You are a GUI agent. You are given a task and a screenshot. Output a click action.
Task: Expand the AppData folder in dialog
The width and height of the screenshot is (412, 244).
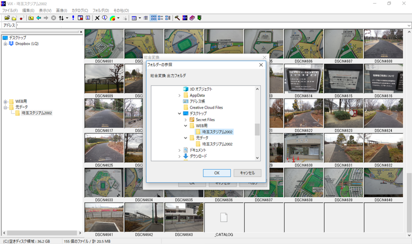point(179,96)
